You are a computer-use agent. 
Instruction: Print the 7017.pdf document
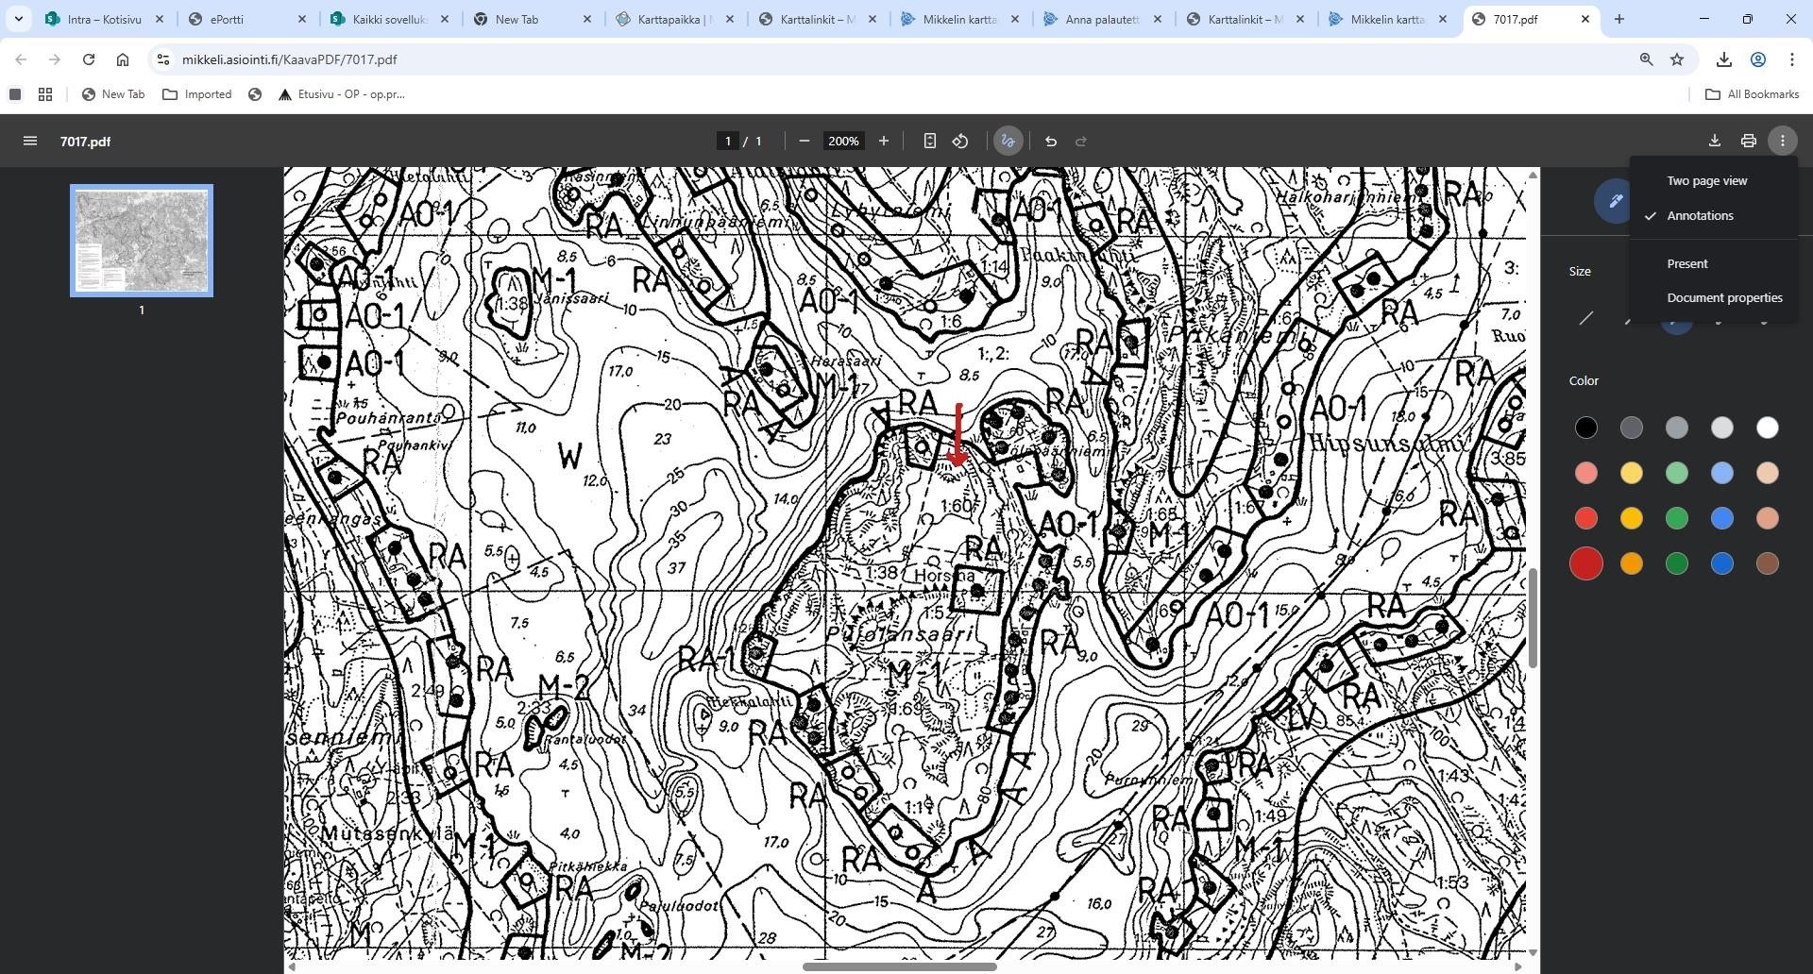(1749, 141)
